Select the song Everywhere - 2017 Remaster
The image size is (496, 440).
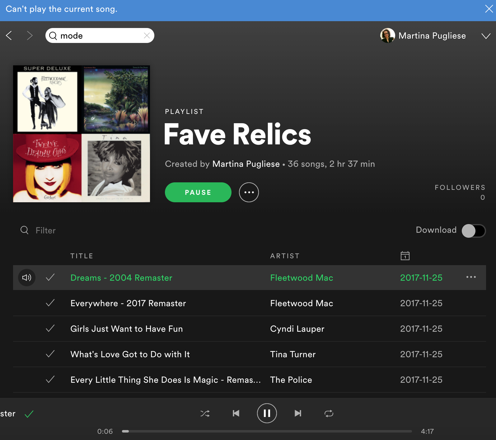[x=128, y=303]
